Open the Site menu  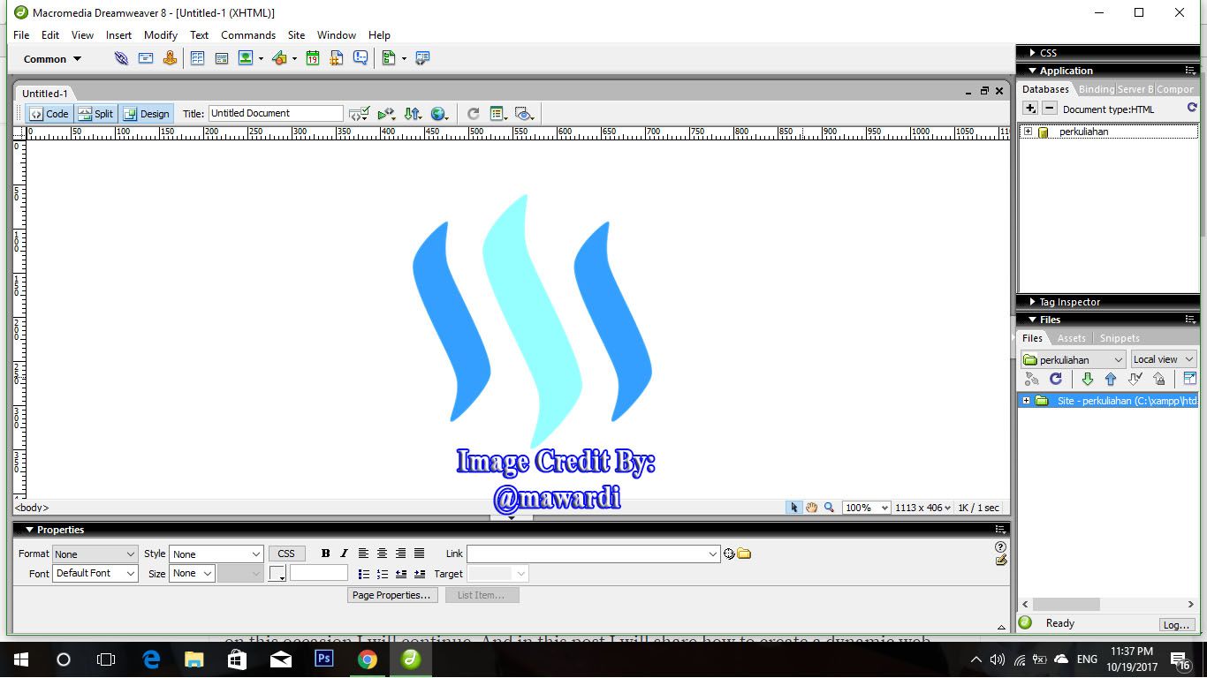[296, 35]
